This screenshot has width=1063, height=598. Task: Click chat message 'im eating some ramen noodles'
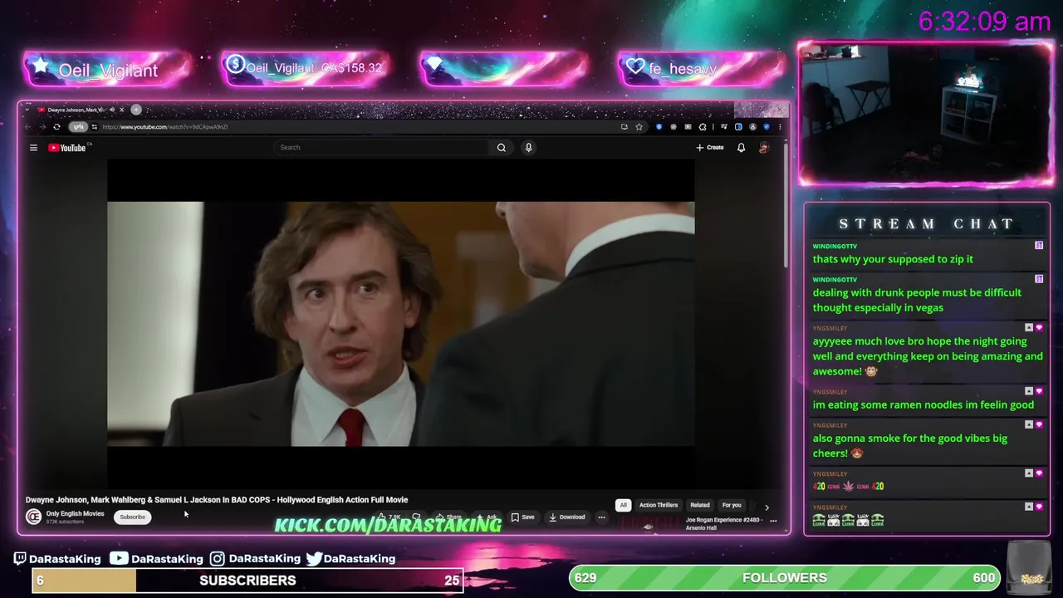[x=923, y=404]
